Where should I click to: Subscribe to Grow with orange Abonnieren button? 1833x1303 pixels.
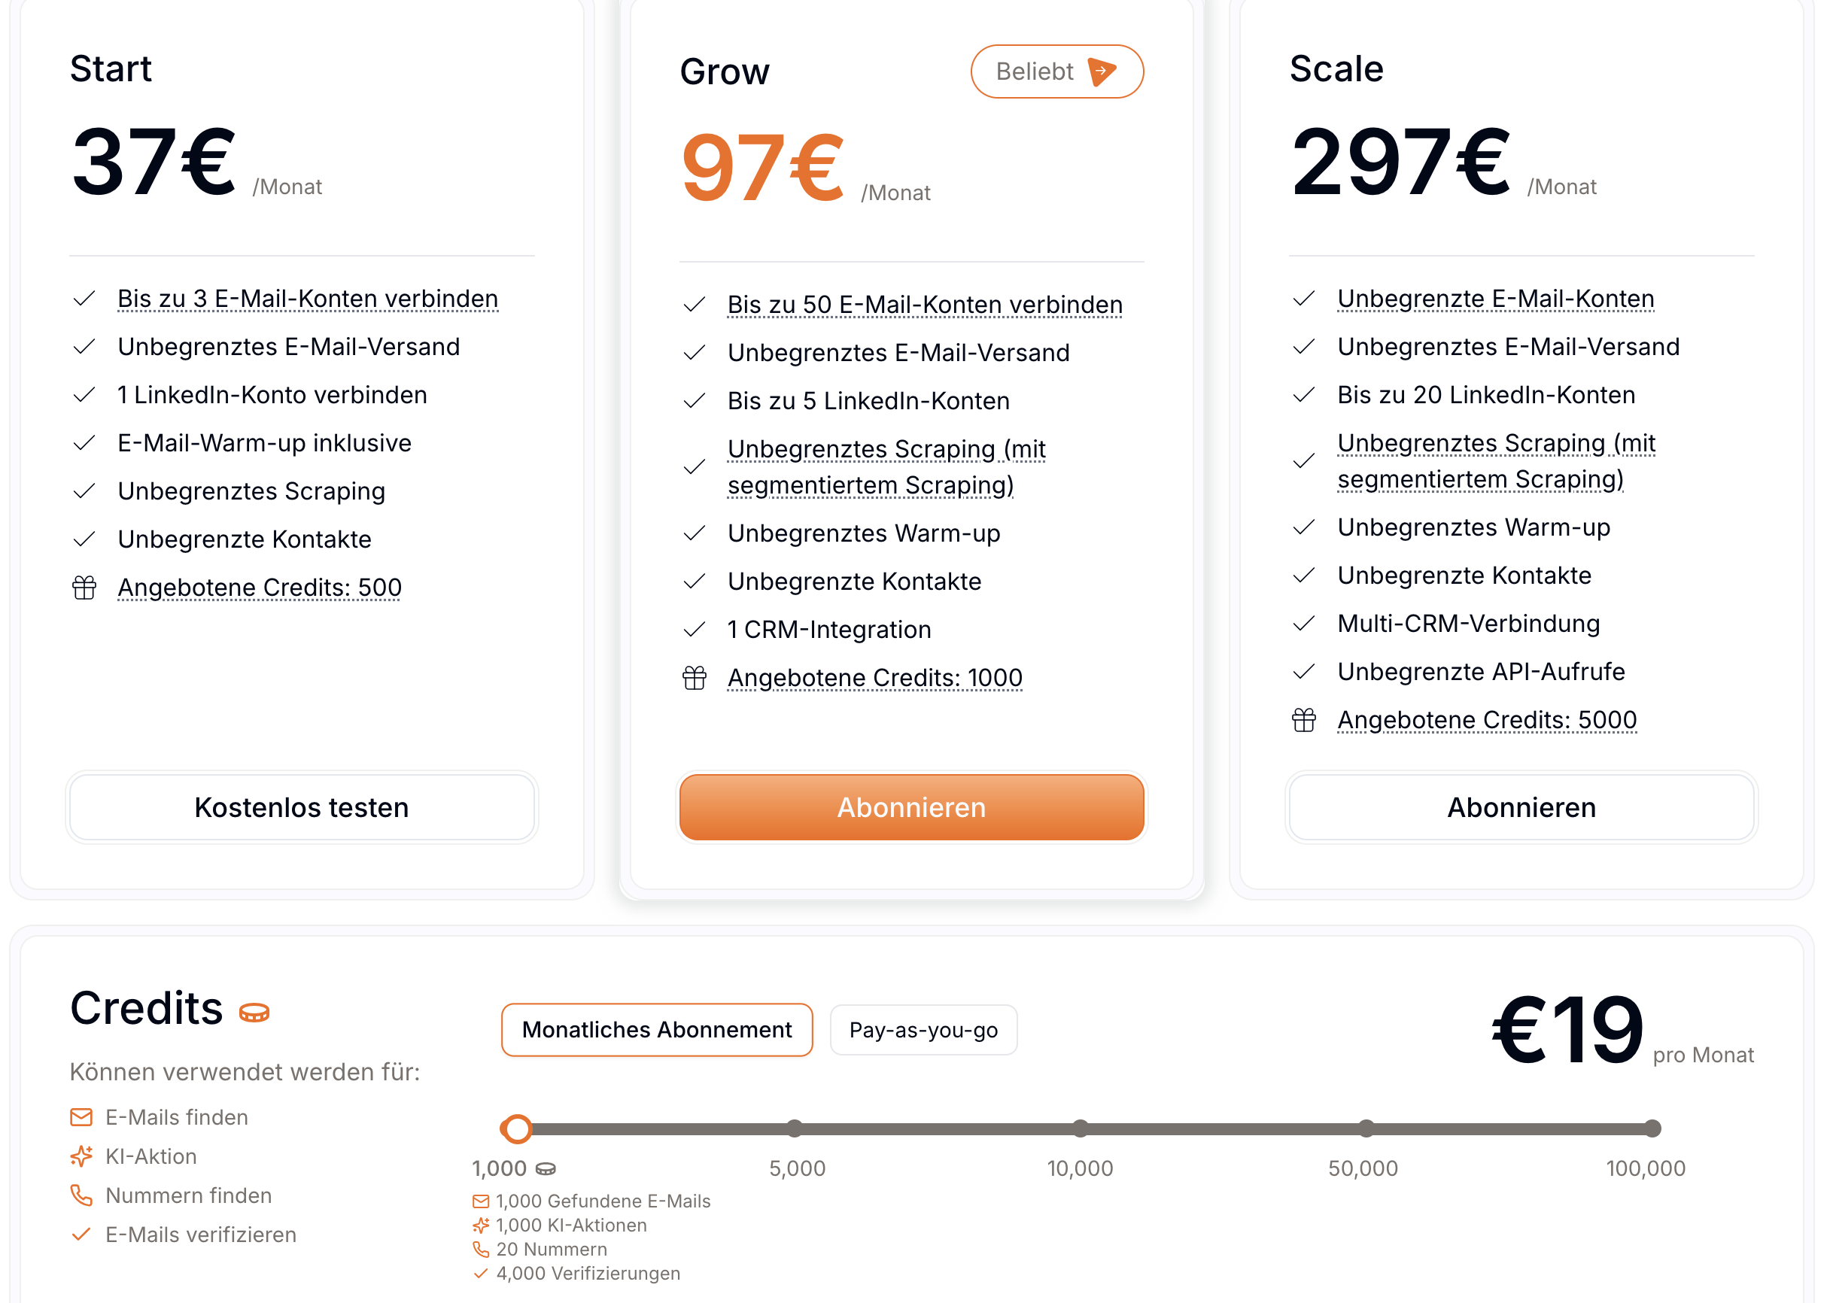pyautogui.click(x=911, y=807)
